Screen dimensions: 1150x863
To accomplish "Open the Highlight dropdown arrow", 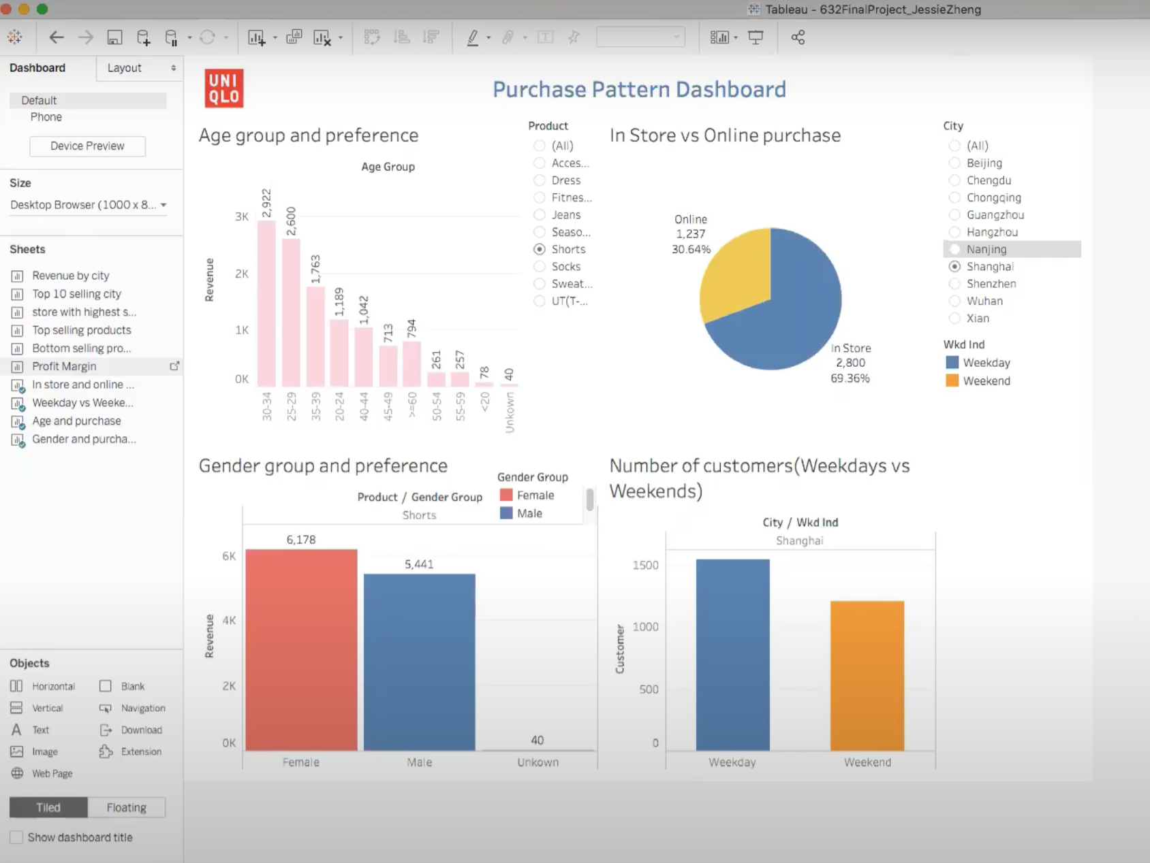I will (x=488, y=38).
